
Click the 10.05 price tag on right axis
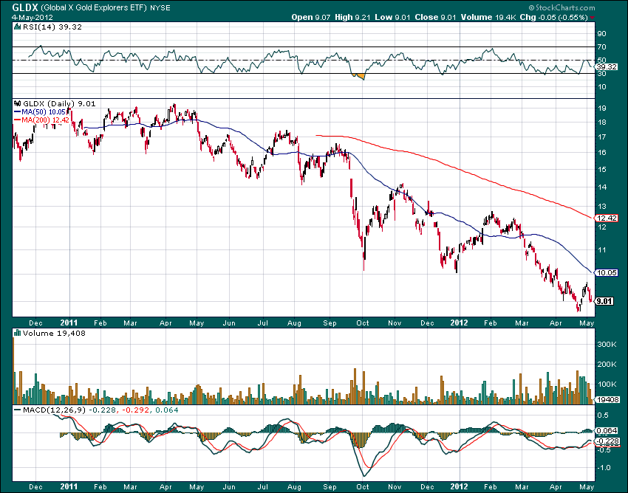(x=607, y=273)
